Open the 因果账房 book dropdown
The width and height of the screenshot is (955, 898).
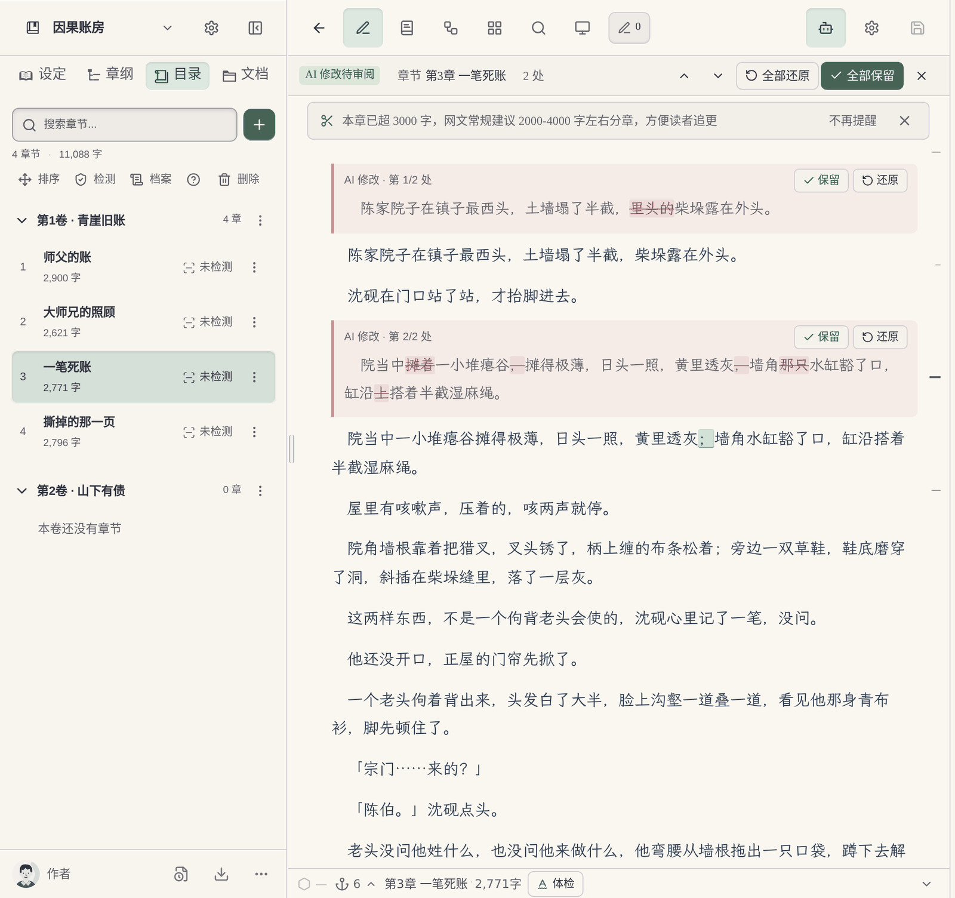[168, 28]
